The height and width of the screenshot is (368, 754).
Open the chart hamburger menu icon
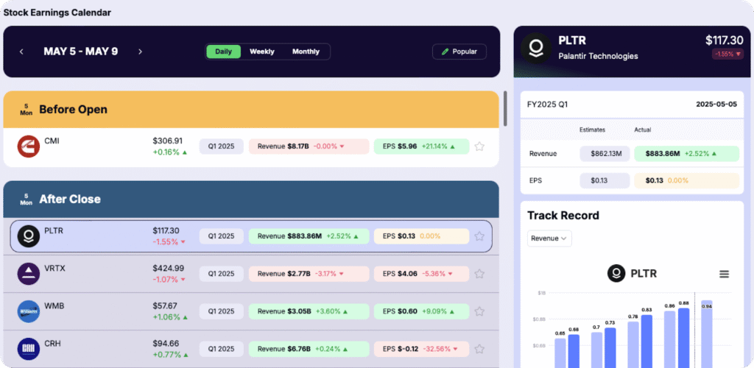725,275
